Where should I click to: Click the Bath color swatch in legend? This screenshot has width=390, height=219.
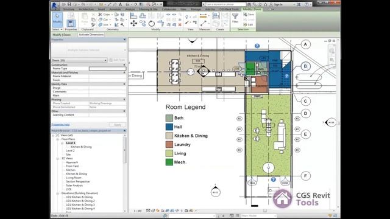[169, 118]
